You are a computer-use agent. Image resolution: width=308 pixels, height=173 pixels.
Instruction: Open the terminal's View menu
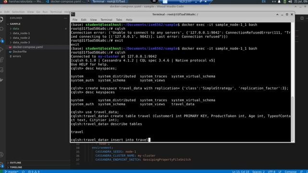click(93, 20)
